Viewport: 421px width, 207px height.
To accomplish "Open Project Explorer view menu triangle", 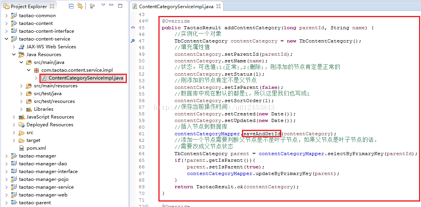I will click(x=103, y=5).
